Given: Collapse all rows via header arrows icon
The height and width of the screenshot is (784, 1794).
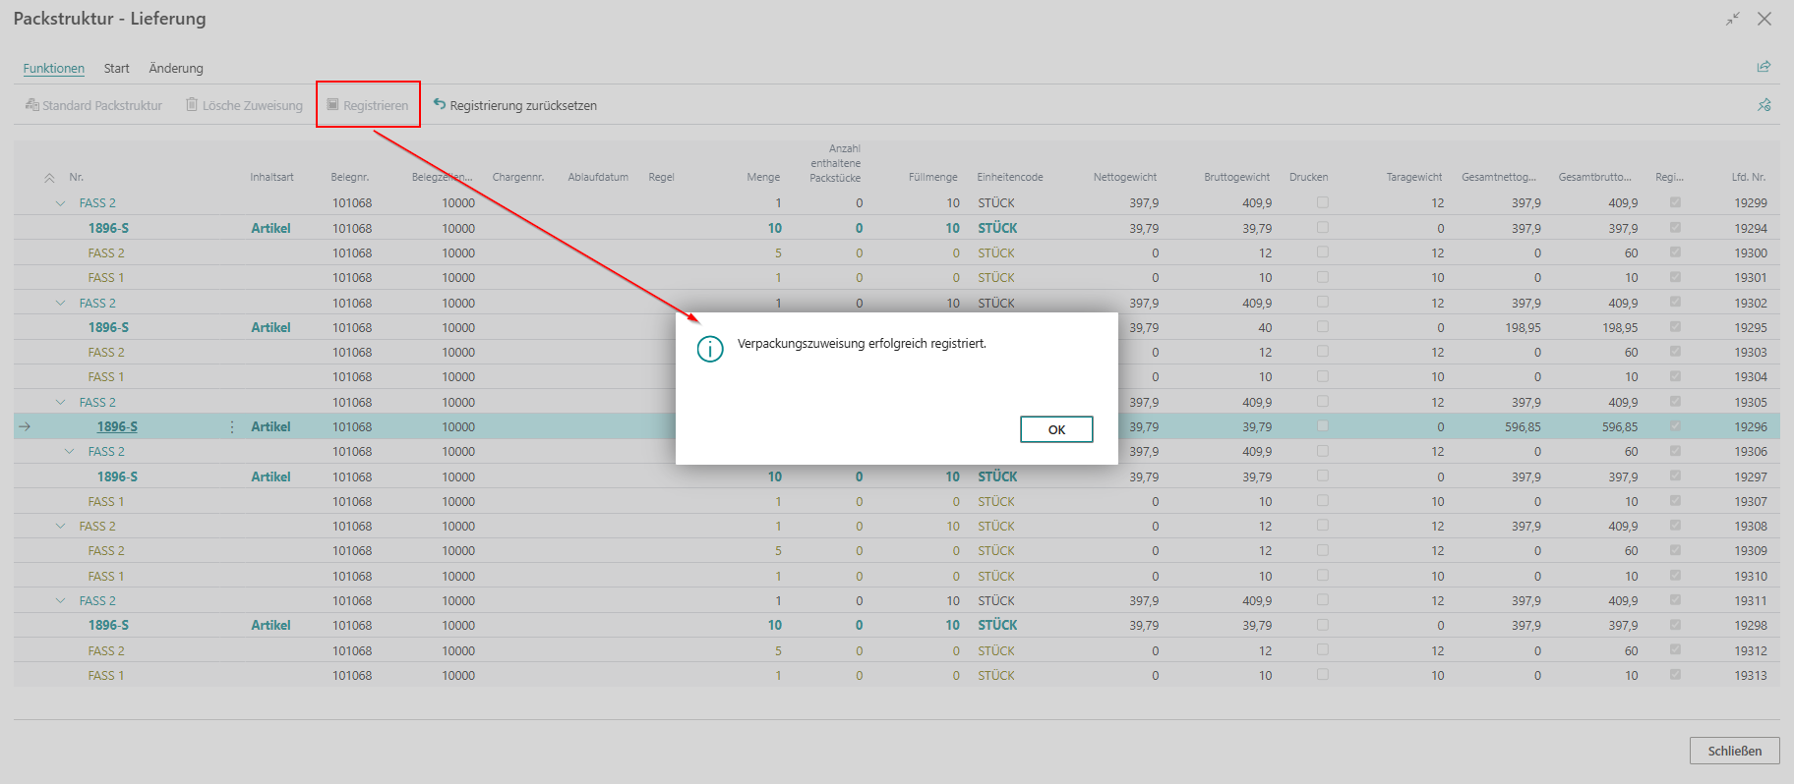Looking at the screenshot, I should [49, 178].
